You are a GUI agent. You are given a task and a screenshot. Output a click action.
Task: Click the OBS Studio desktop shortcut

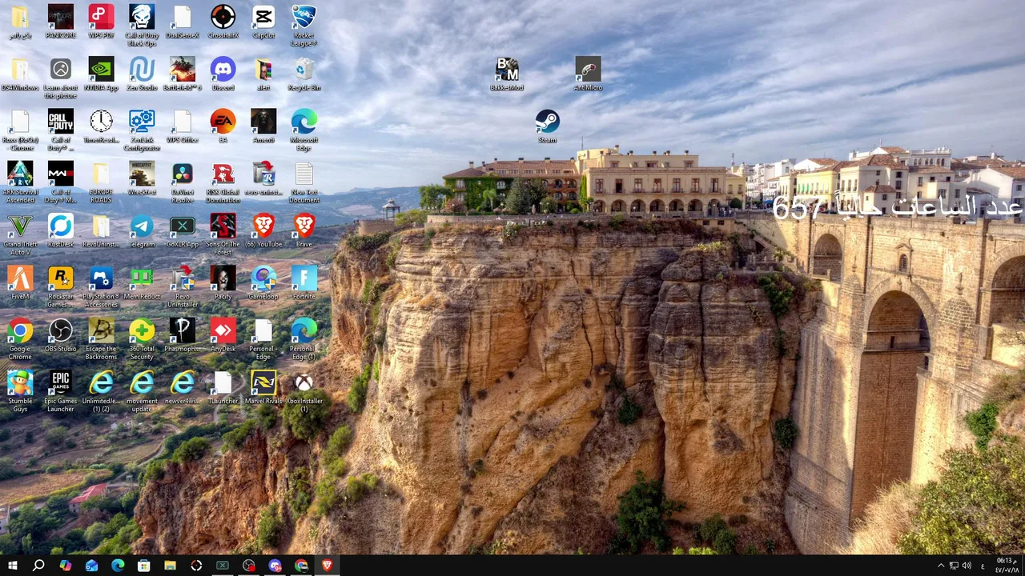[61, 334]
